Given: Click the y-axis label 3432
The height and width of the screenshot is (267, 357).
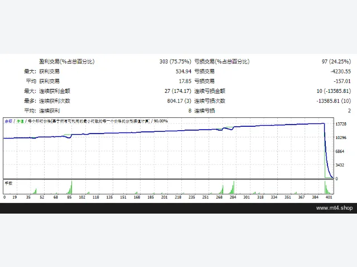Looking at the screenshot, I should (x=340, y=165).
